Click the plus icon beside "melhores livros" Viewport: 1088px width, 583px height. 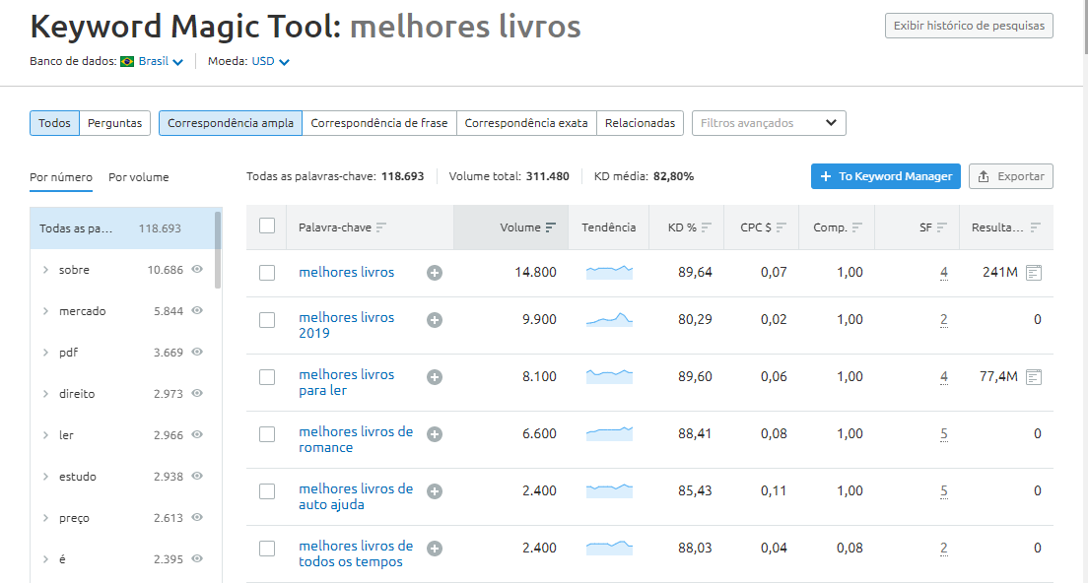(434, 273)
